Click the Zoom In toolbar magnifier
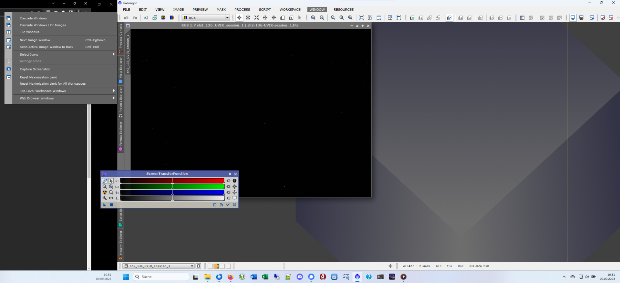 pyautogui.click(x=313, y=18)
